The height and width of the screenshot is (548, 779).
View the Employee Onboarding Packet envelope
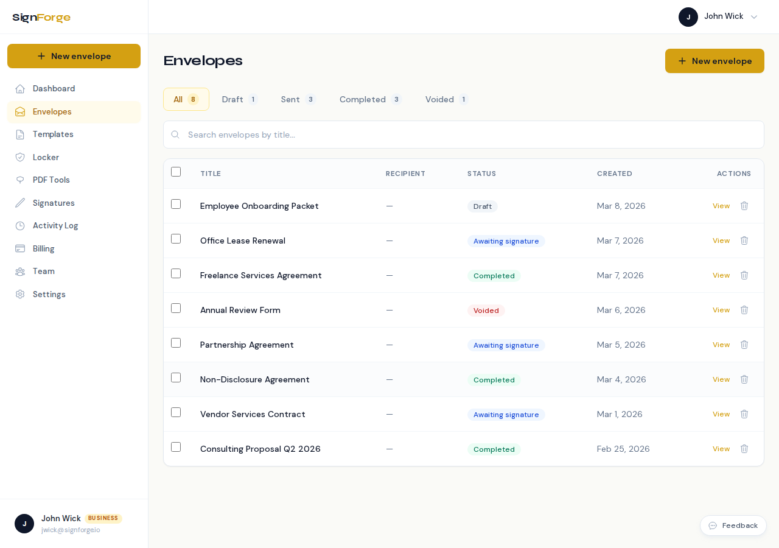[x=721, y=206]
